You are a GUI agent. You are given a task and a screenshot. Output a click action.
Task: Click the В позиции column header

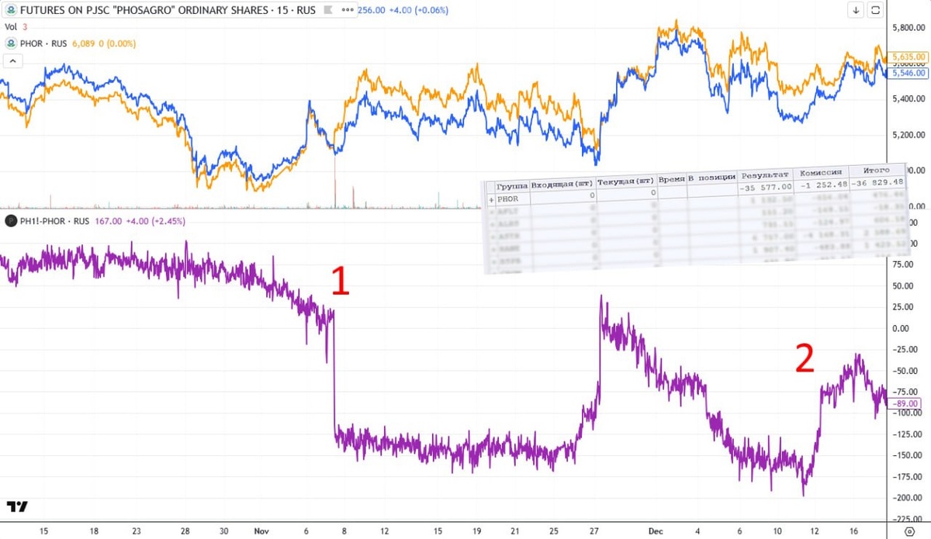click(711, 178)
